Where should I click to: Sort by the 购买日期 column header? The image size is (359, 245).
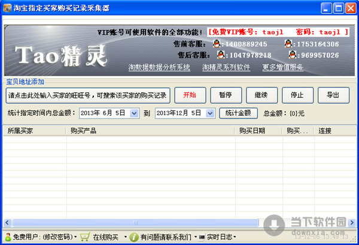click(x=258, y=131)
